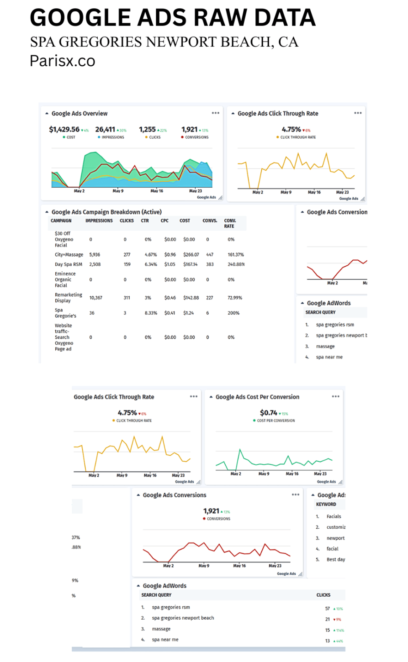The width and height of the screenshot is (408, 662).
Task: Collapse the Google Ads Cost Per Conversion widget
Action: [x=211, y=397]
